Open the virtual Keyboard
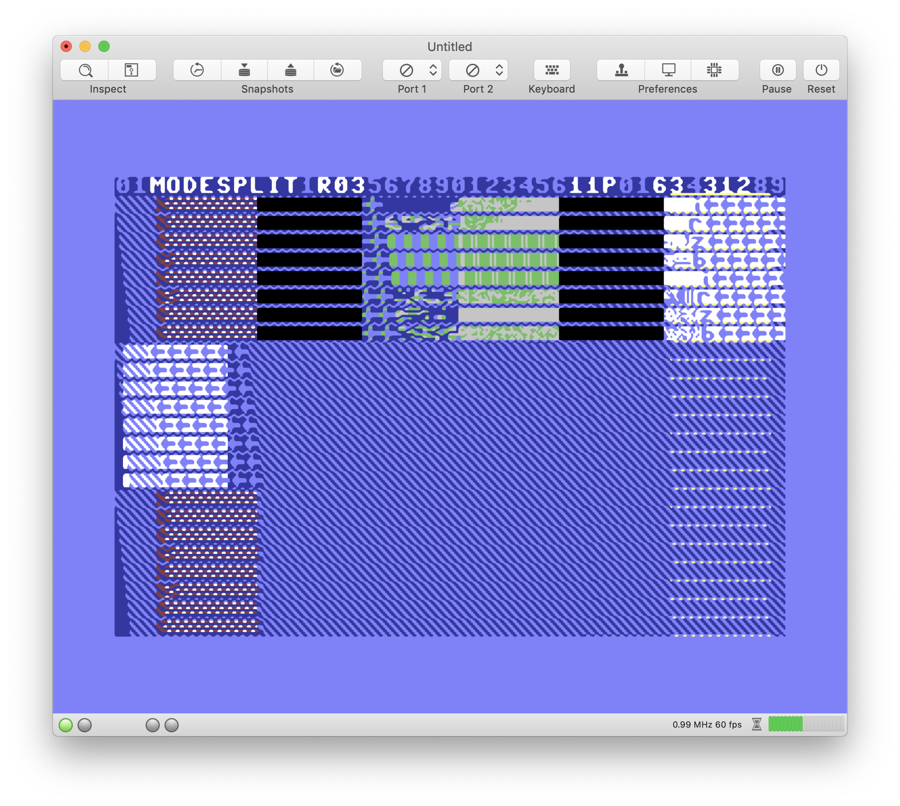Image resolution: width=900 pixels, height=806 pixels. 552,70
